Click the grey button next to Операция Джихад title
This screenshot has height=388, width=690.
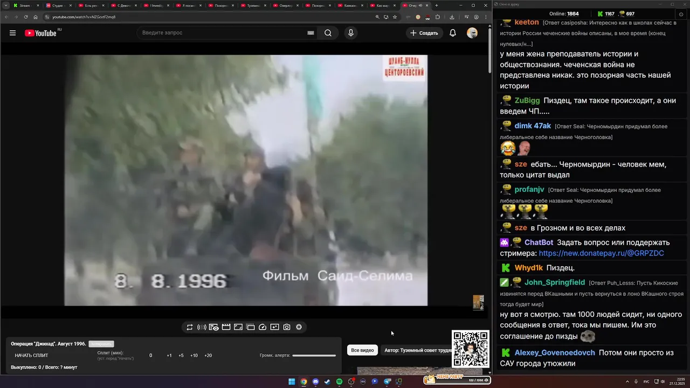101,344
